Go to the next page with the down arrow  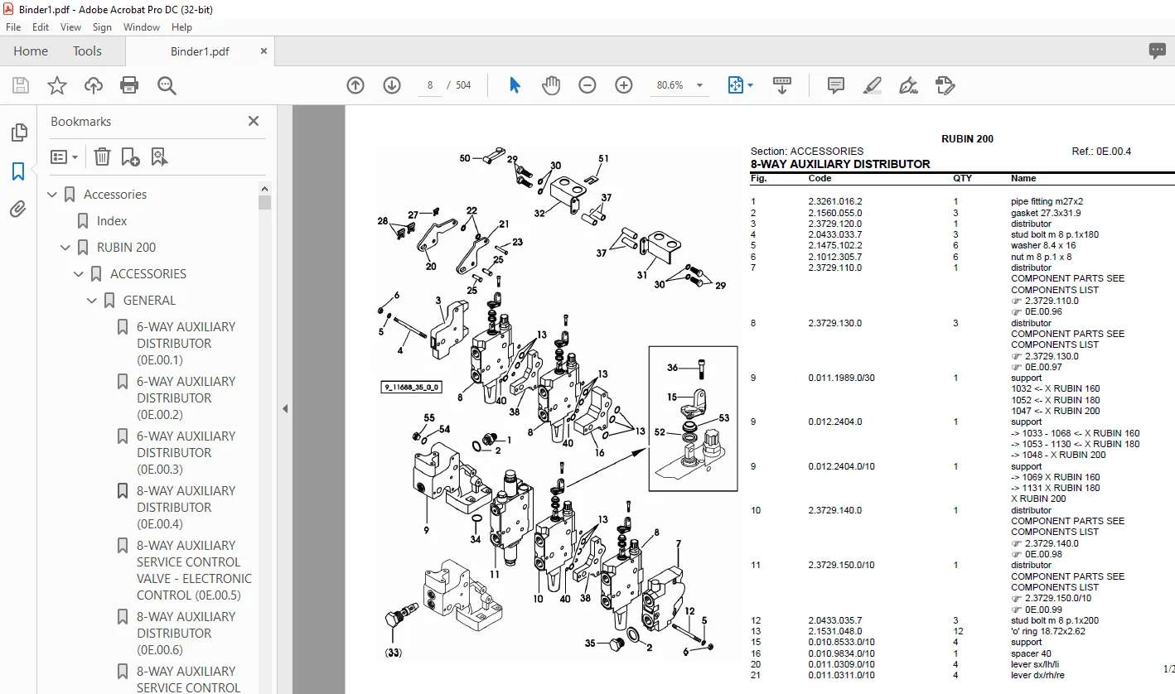[x=392, y=85]
